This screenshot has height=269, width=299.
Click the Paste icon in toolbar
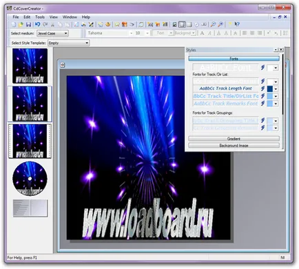(68, 24)
